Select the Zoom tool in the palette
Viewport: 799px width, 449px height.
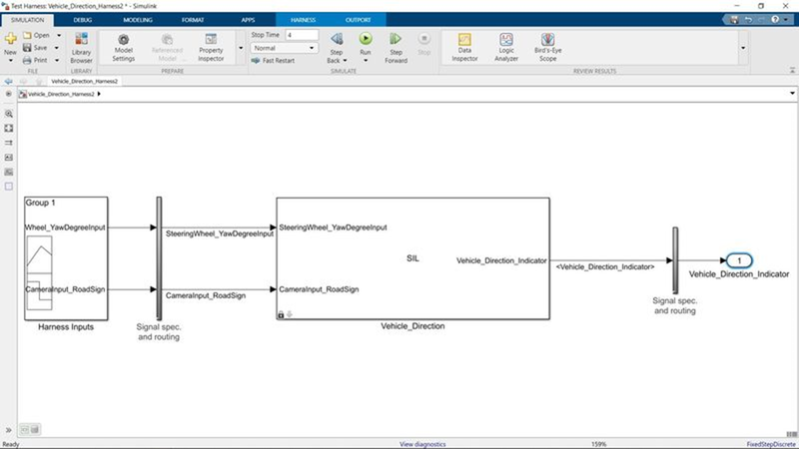(9, 114)
